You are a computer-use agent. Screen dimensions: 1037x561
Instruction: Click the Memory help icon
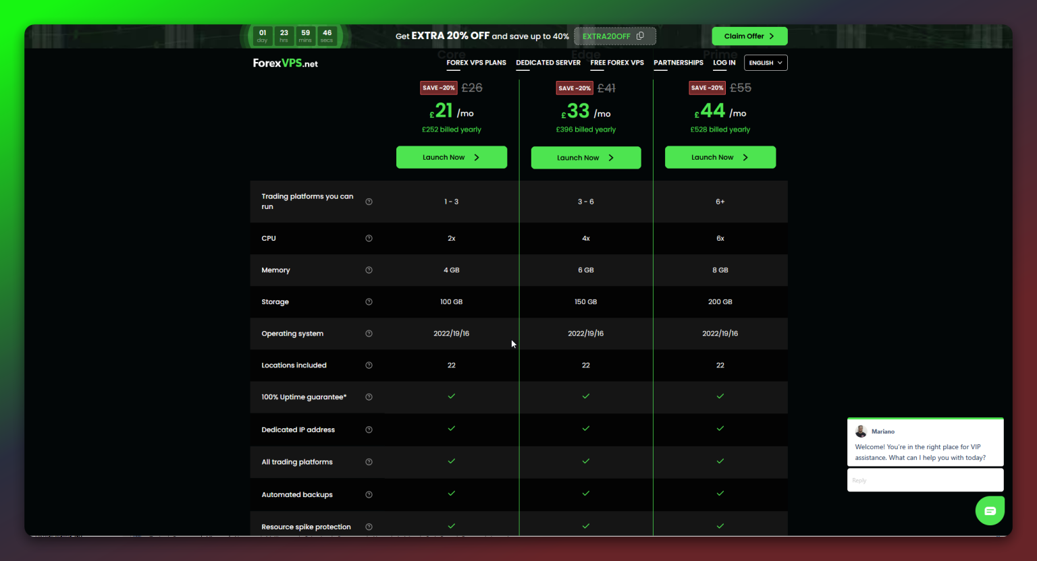coord(369,270)
